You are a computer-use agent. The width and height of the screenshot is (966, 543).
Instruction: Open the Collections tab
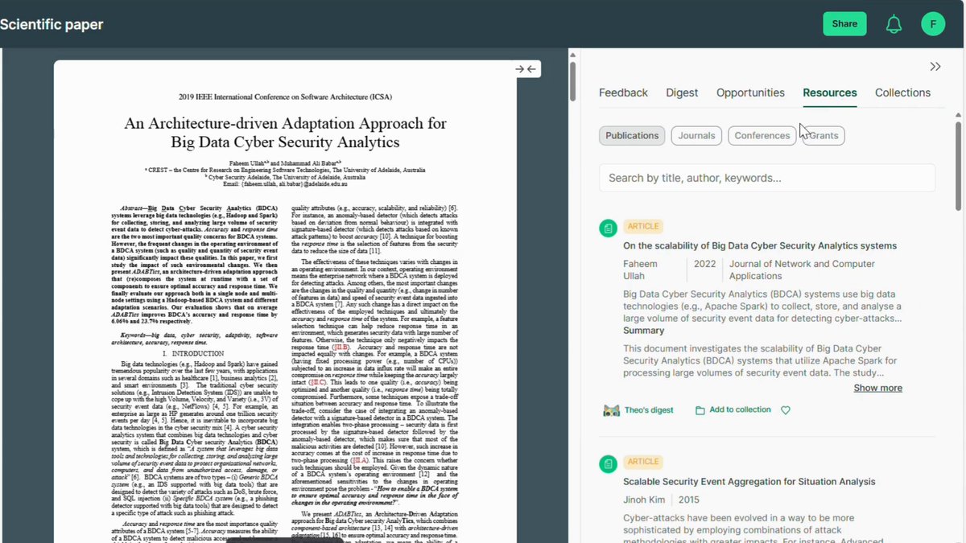[x=902, y=93]
